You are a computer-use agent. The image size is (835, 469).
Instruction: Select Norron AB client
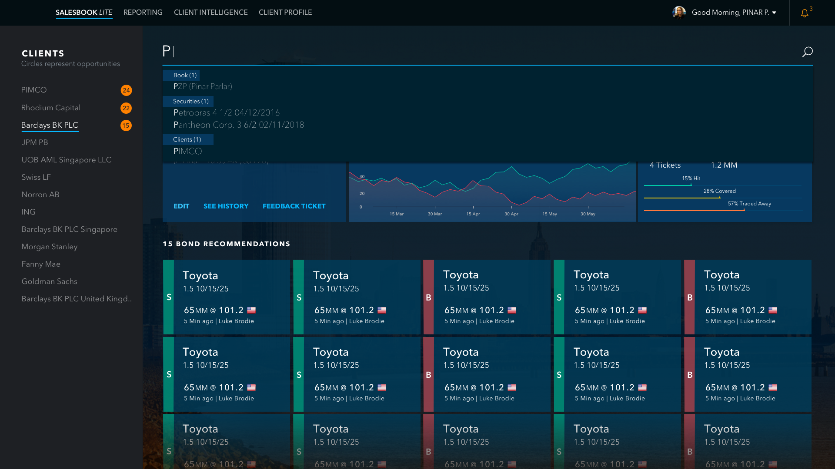[x=40, y=195]
